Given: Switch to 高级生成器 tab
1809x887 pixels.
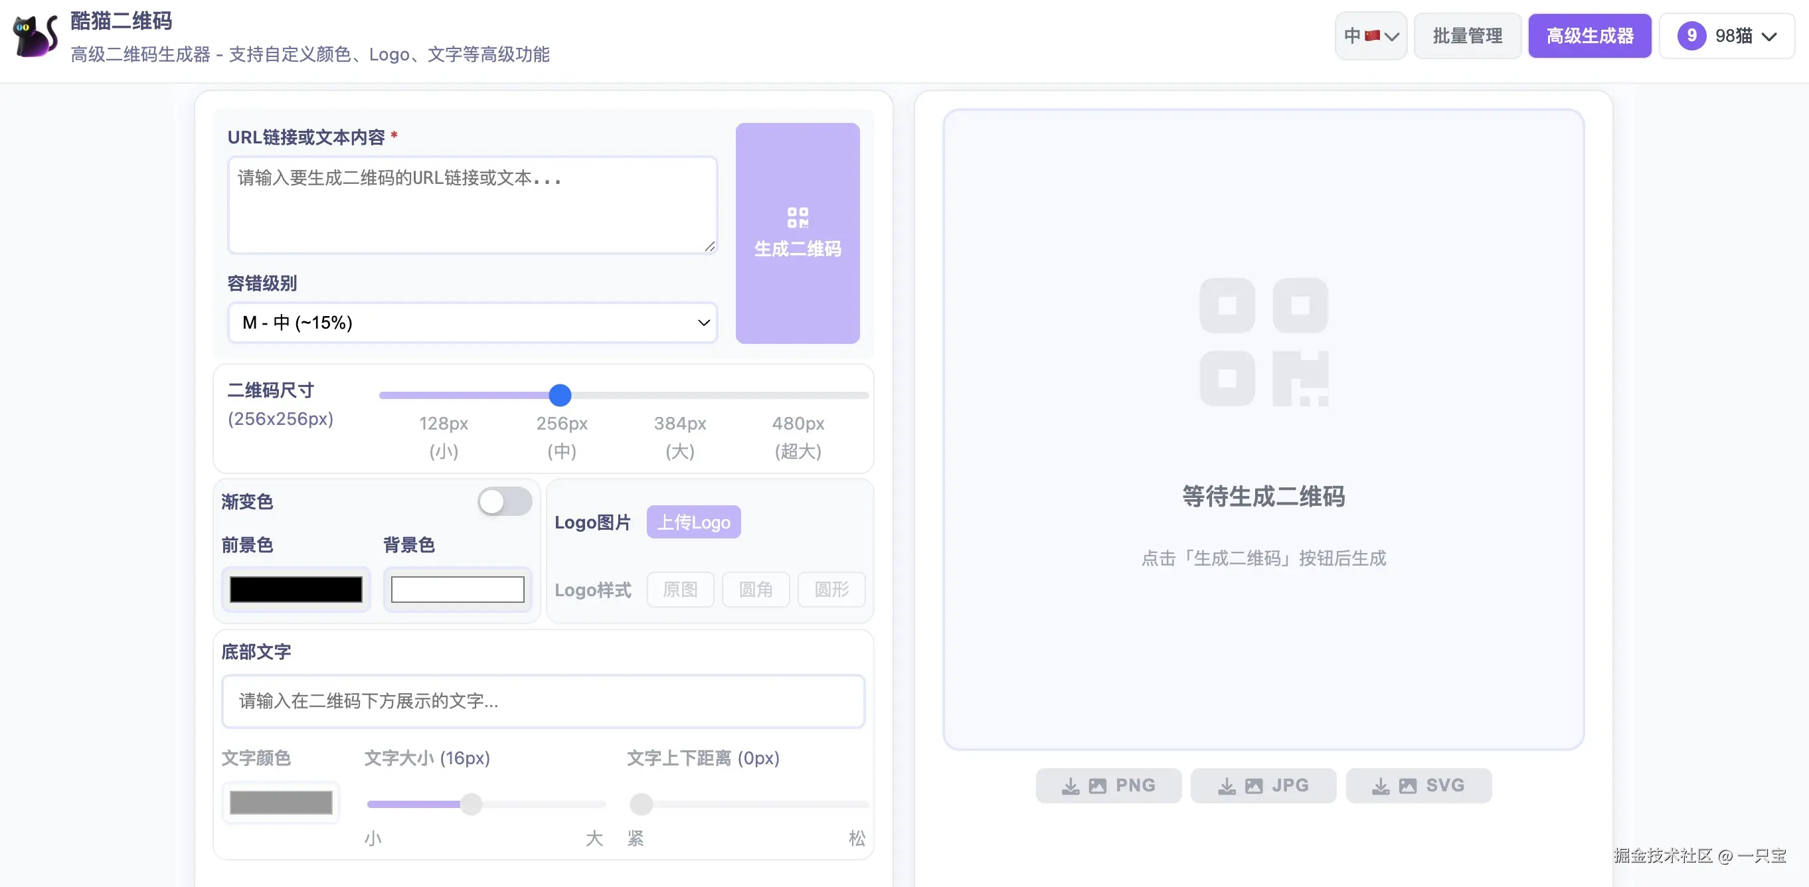Looking at the screenshot, I should tap(1589, 35).
